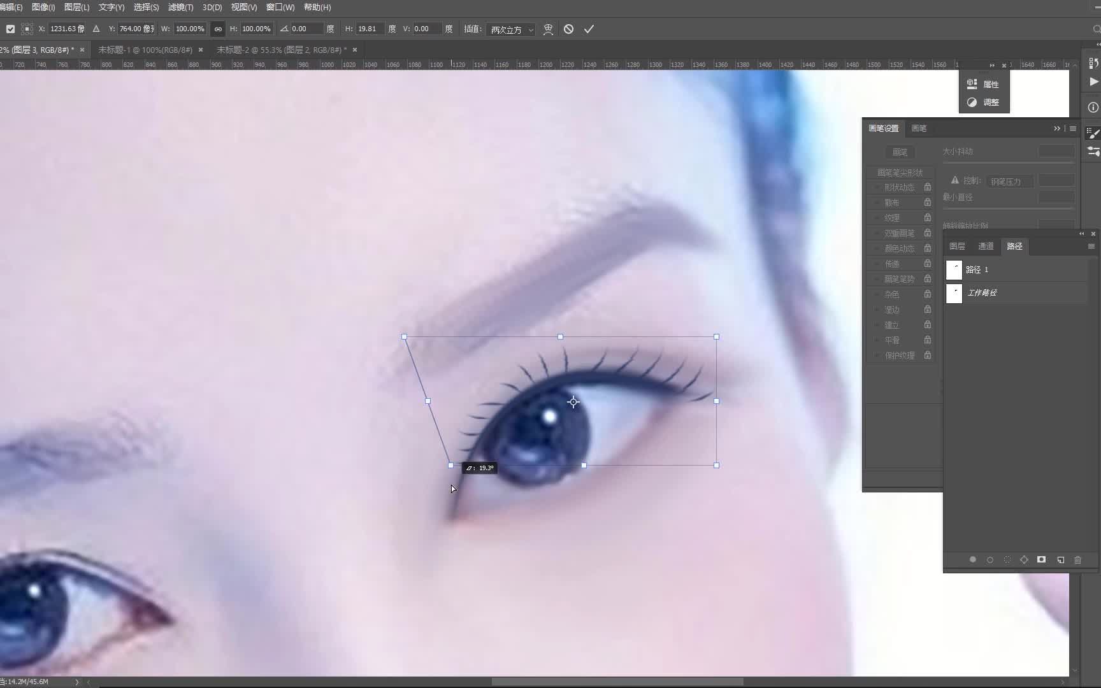Open the 插值 interpolation dropdown
The image size is (1101, 688).
coord(511,29)
